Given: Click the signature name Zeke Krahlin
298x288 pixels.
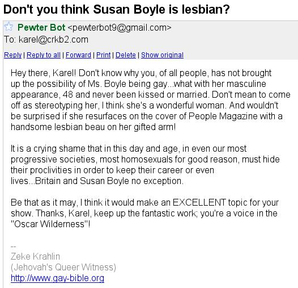Looking at the screenshot, I should (x=35, y=256).
